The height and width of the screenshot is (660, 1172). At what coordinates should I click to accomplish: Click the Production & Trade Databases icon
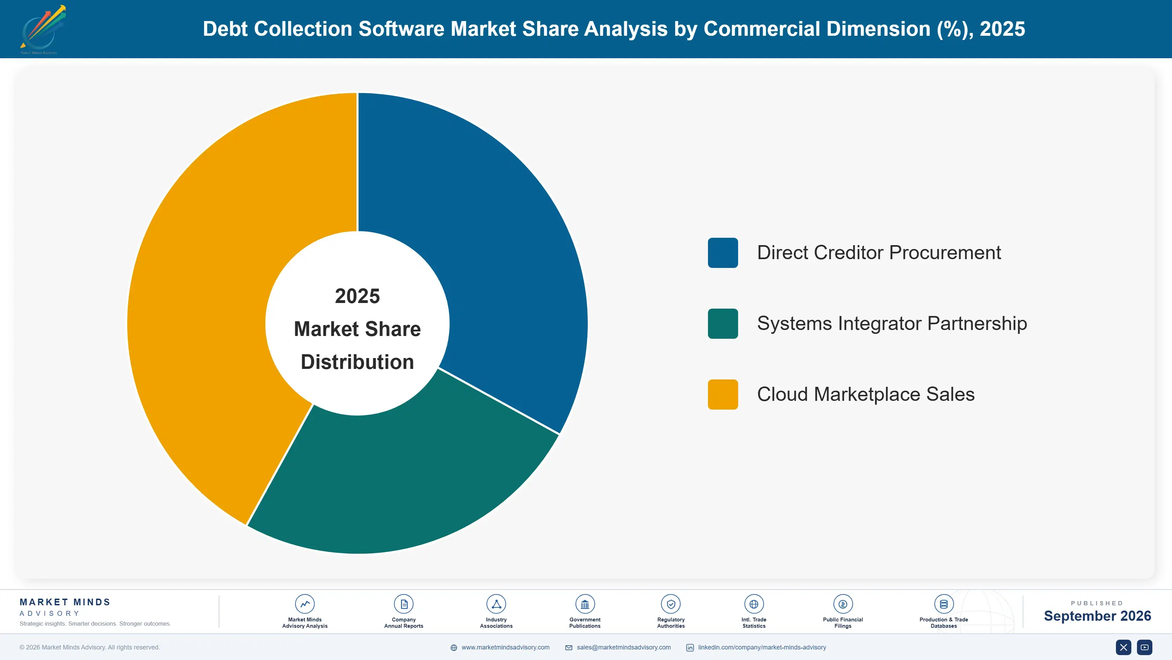943,604
